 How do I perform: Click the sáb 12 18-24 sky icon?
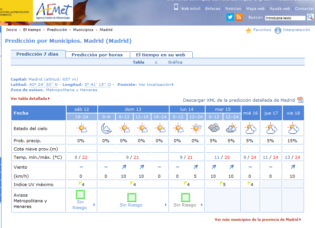(82, 129)
